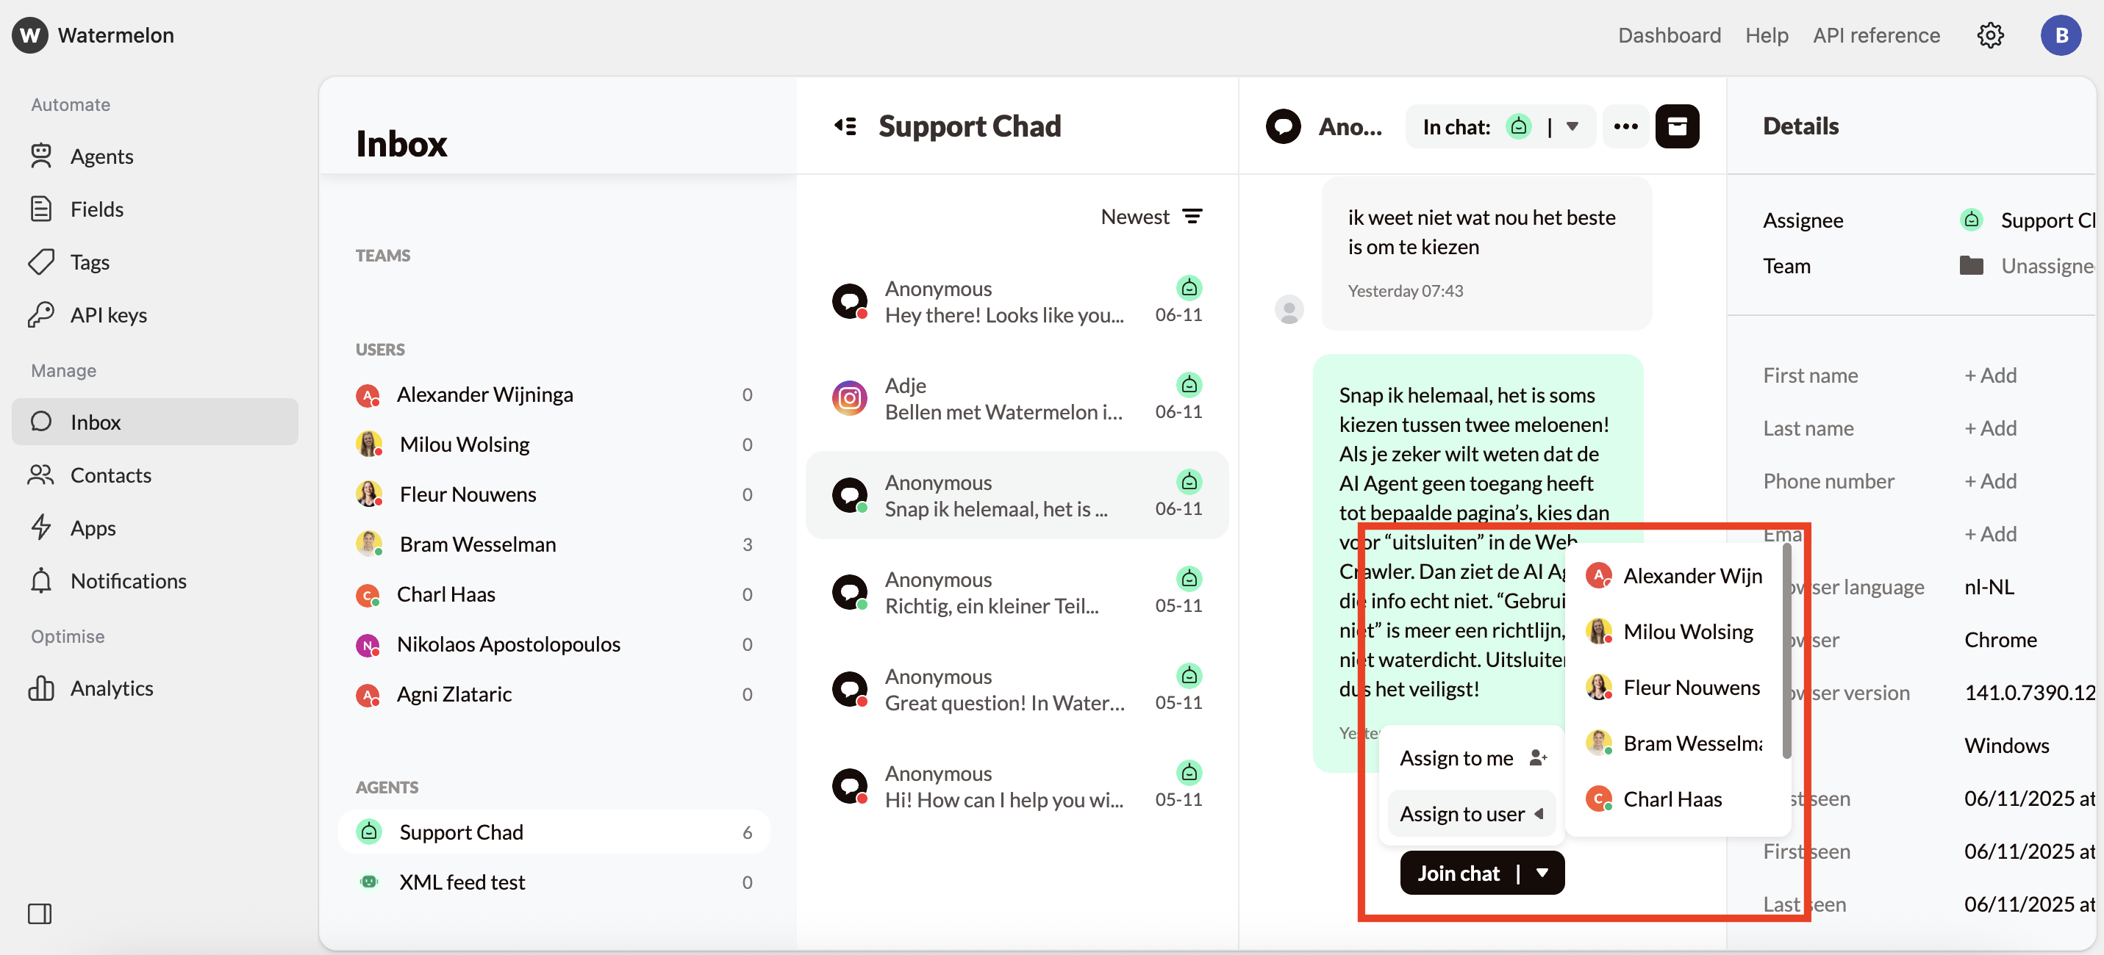Click the archive conversation icon button
This screenshot has width=2104, height=955.
[x=1677, y=126]
